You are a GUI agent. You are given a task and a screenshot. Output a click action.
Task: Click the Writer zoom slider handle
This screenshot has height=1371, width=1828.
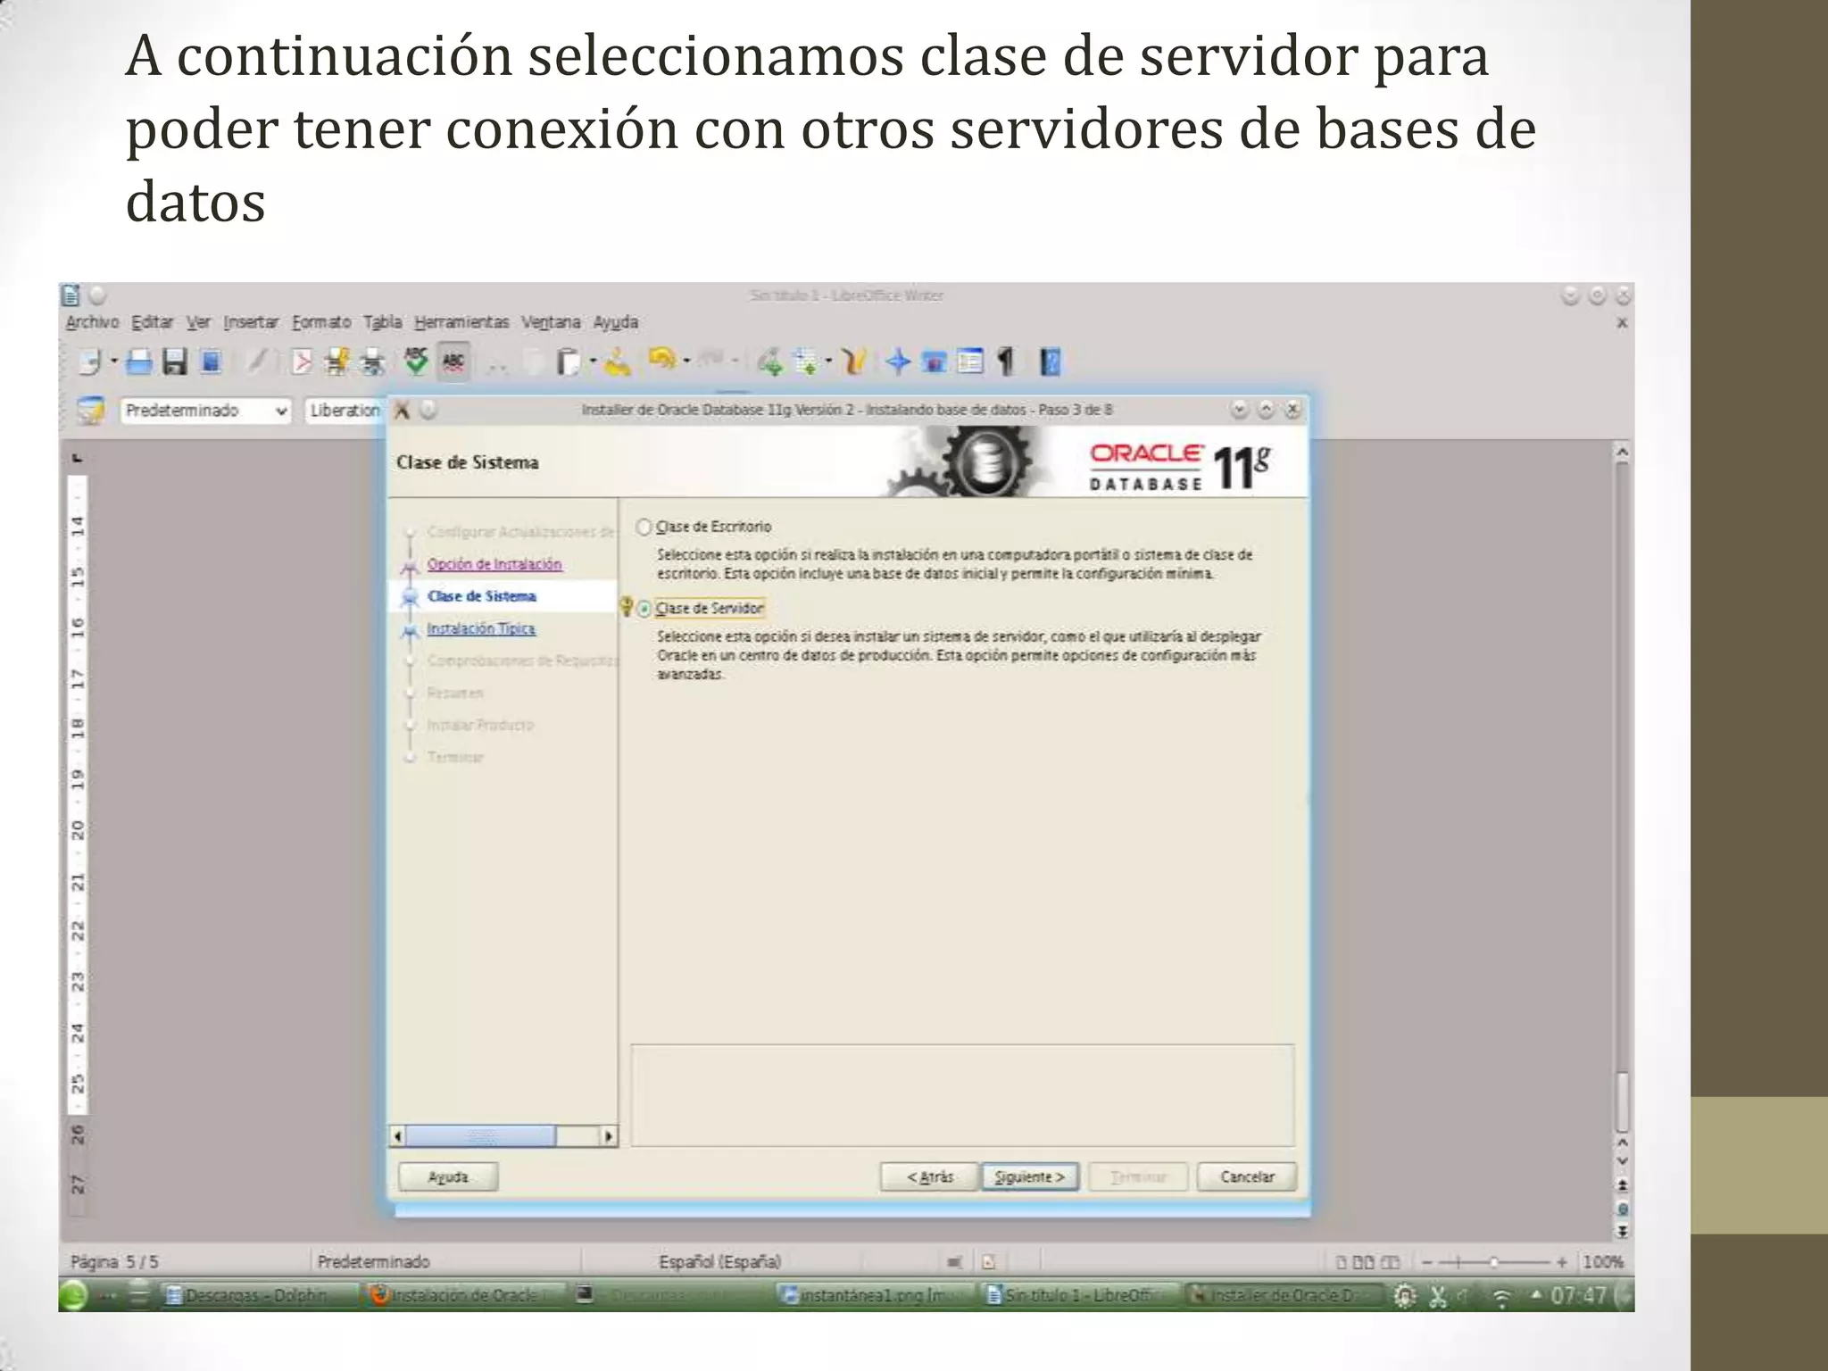click(x=1493, y=1262)
